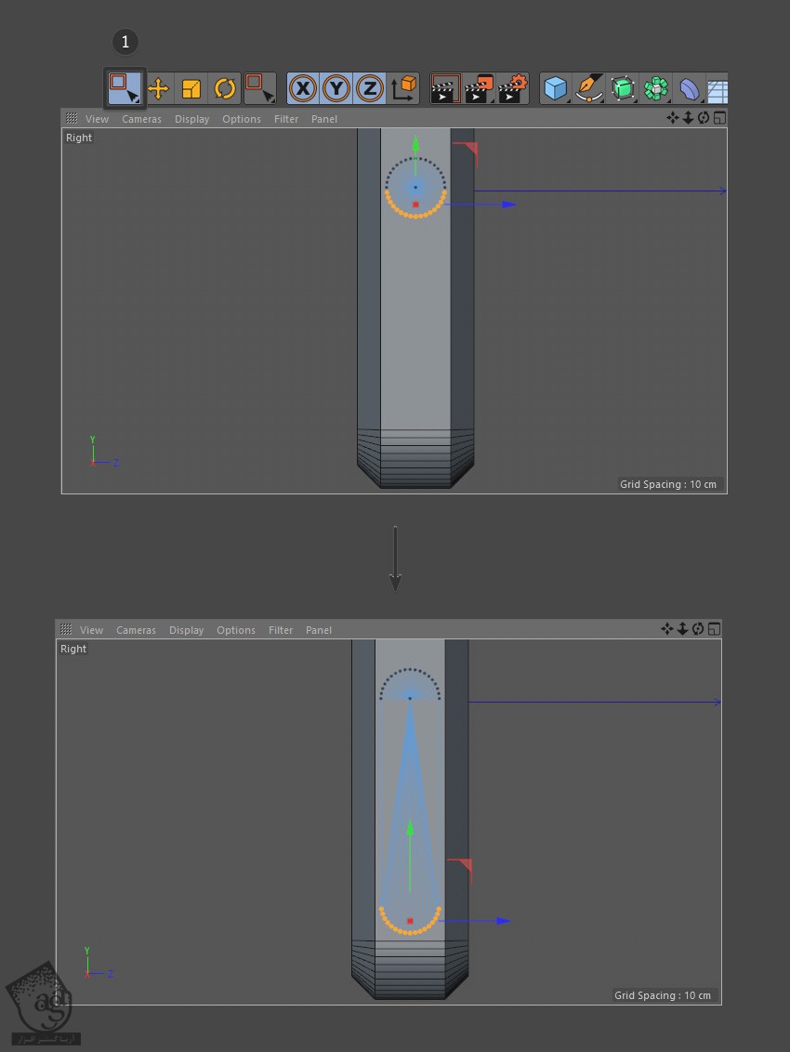Viewport: 790px width, 1052px height.
Task: Toggle top viewport's maximize view icon
Action: [719, 118]
